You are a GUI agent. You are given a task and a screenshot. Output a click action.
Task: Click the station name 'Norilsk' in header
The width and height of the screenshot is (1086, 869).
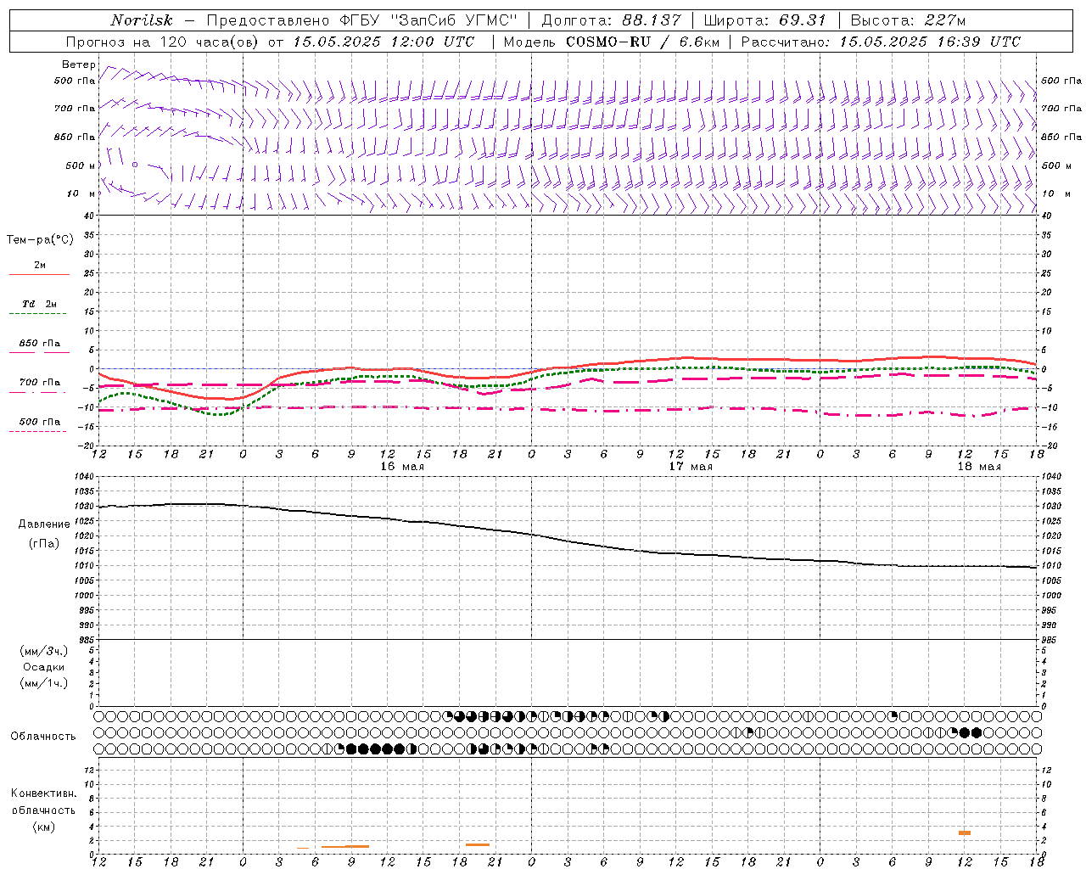pos(142,20)
